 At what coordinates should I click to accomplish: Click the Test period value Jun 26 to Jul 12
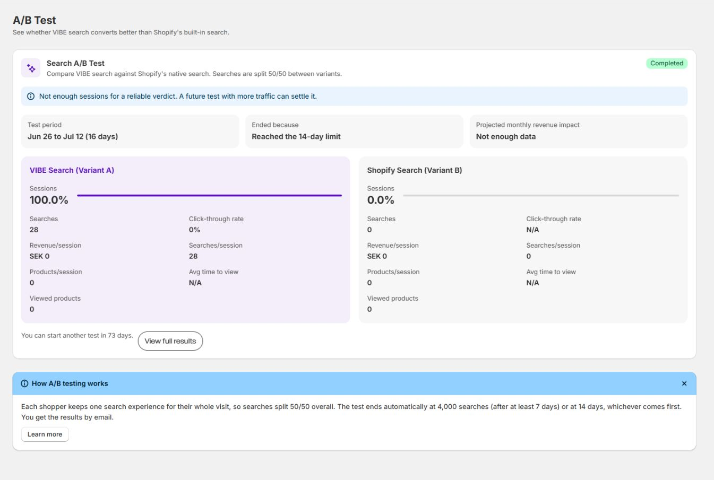(x=73, y=136)
